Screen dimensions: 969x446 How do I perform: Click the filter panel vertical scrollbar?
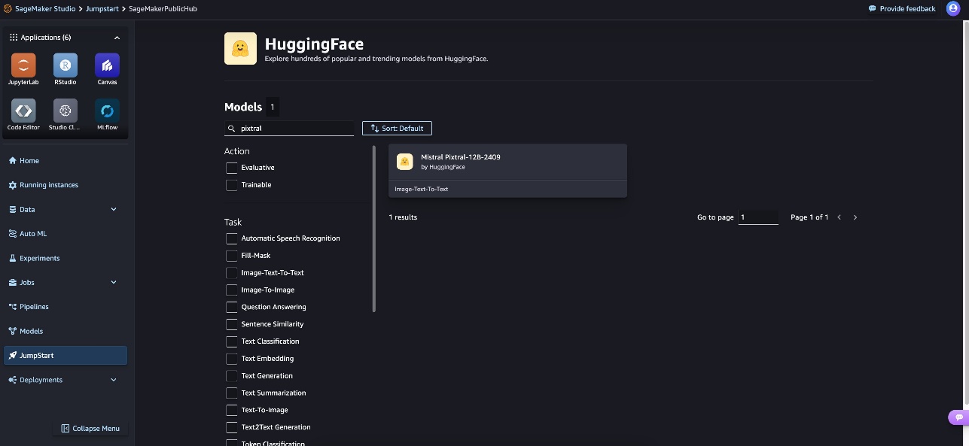coord(374,229)
